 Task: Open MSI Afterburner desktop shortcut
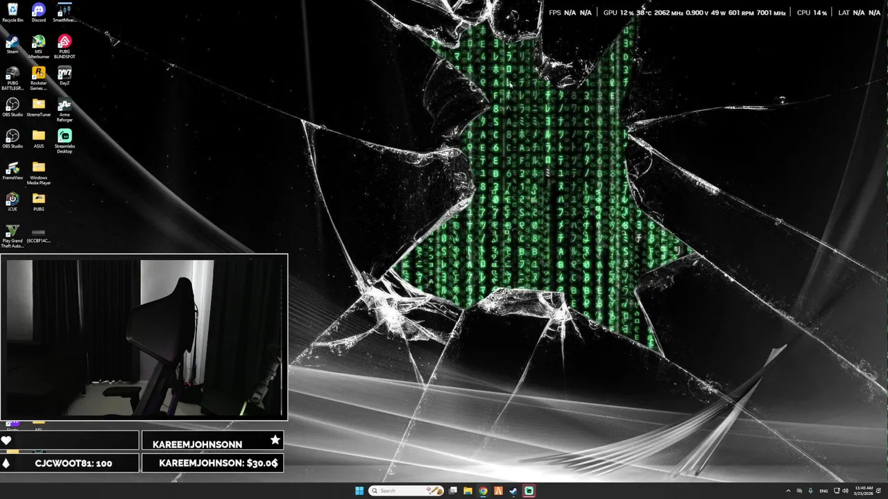click(39, 47)
